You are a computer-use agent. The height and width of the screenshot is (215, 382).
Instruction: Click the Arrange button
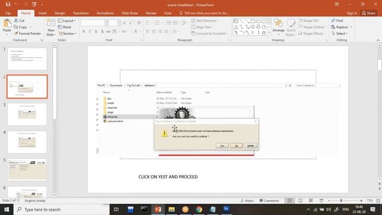click(279, 26)
